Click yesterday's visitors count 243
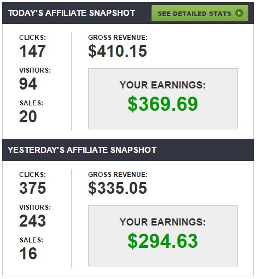 32,221
